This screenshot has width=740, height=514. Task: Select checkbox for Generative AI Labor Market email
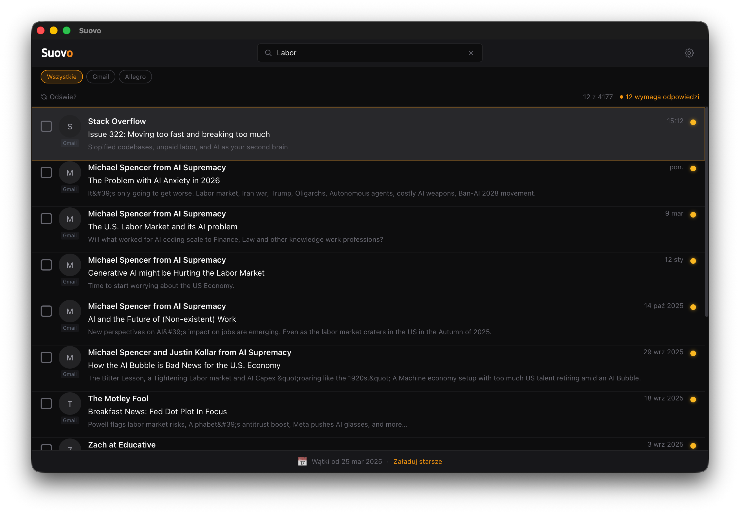point(46,265)
